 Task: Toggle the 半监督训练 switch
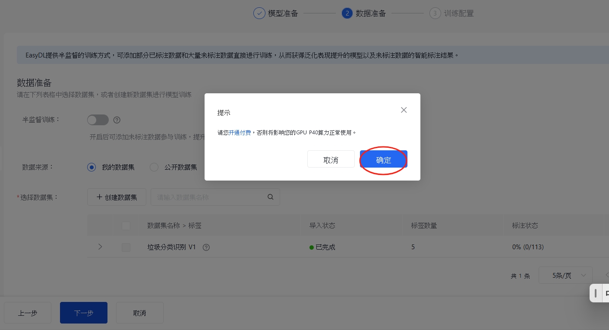(x=98, y=120)
